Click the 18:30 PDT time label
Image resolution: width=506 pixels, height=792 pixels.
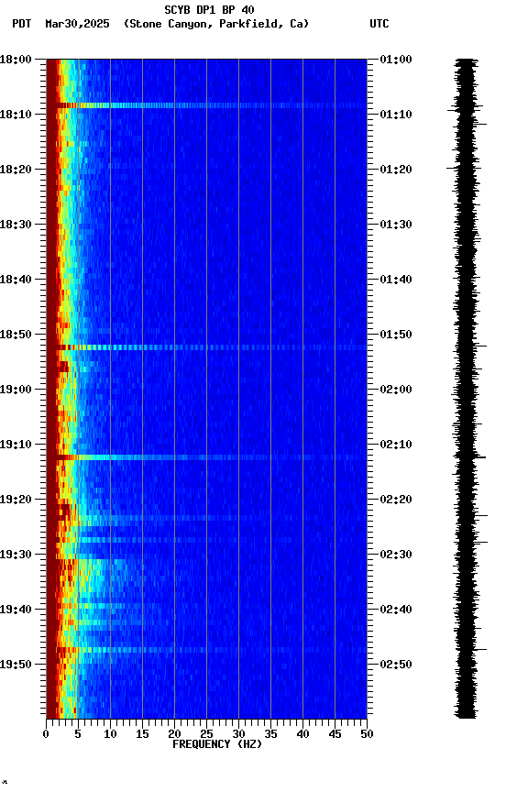[16, 225]
